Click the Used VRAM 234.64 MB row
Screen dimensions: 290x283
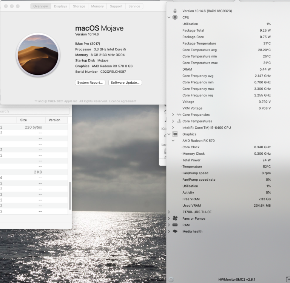pos(227,205)
